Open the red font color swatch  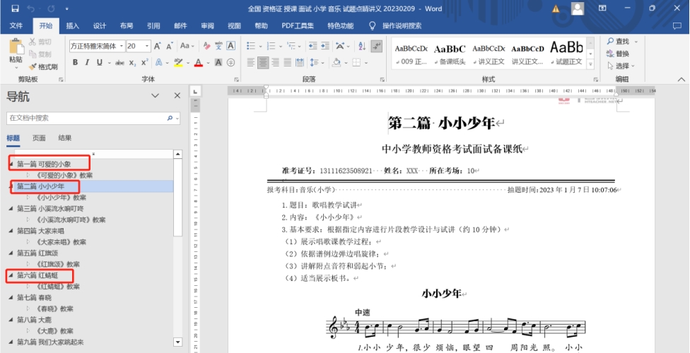click(199, 63)
